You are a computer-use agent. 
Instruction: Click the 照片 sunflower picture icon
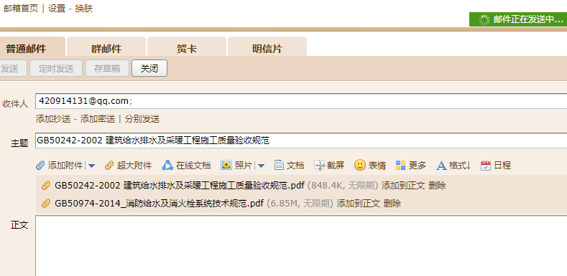(x=226, y=166)
